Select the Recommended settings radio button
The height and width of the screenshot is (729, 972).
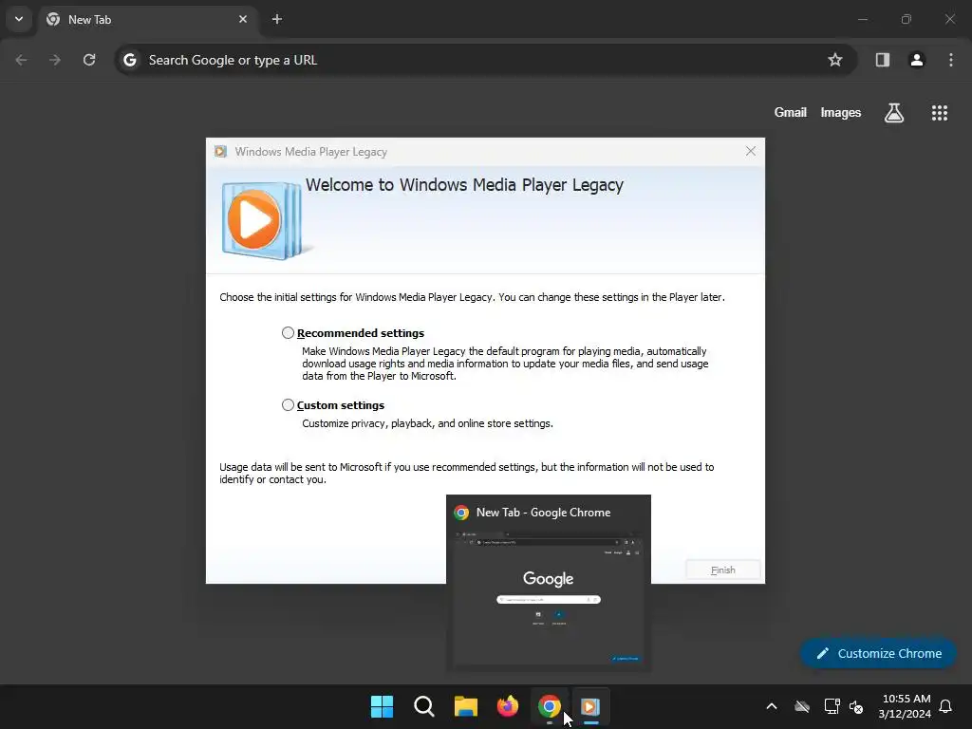[288, 333]
